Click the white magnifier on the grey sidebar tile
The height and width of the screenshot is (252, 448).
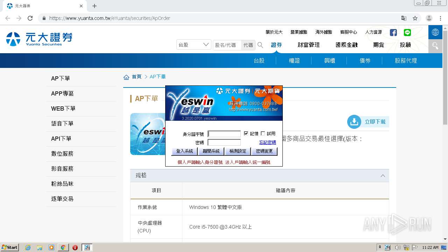pos(435,46)
